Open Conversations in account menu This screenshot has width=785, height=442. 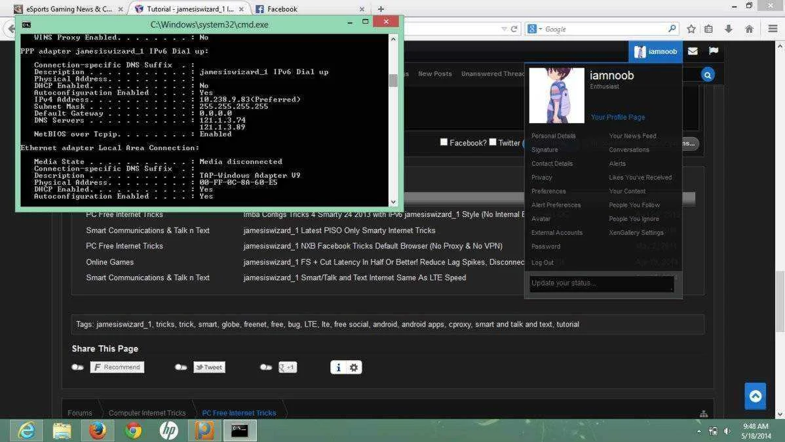(629, 150)
